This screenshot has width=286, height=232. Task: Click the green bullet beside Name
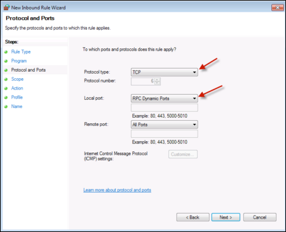coord(6,107)
